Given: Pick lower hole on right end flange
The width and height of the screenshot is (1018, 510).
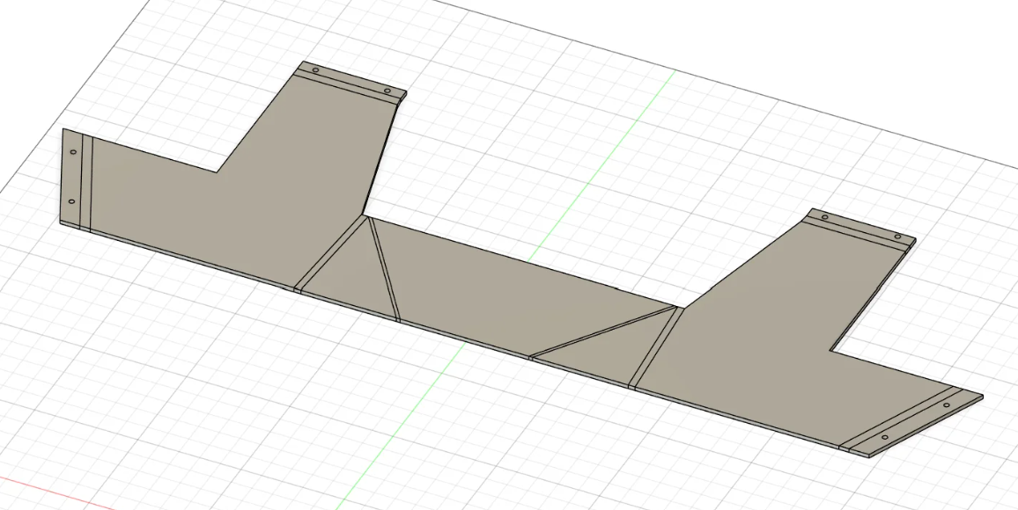Looking at the screenshot, I should 884,437.
